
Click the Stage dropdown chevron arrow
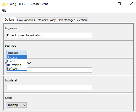pos(24,105)
